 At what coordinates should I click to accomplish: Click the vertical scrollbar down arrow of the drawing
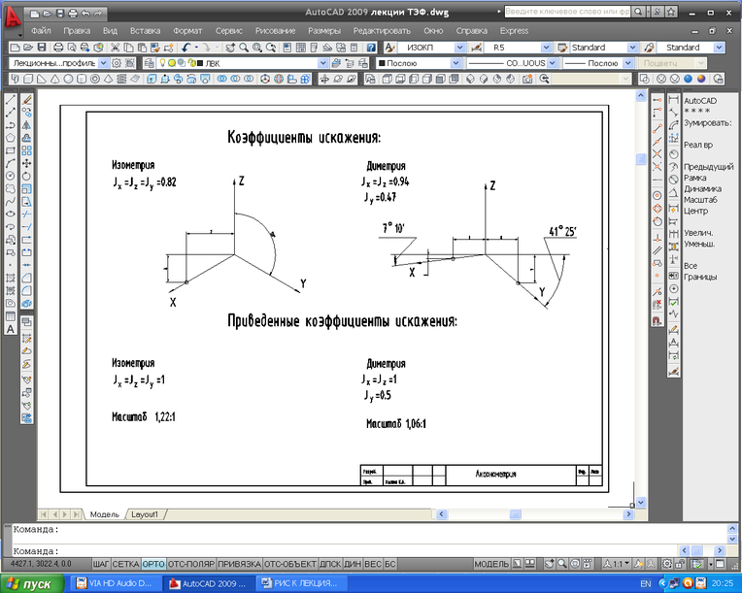pyautogui.click(x=641, y=502)
